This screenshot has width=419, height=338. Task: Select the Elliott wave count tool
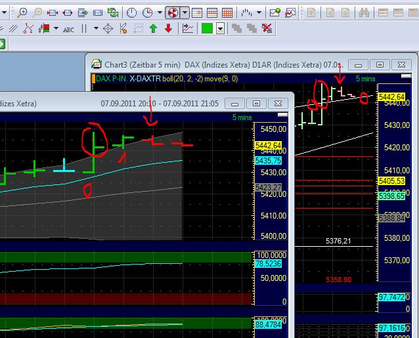tap(28, 28)
